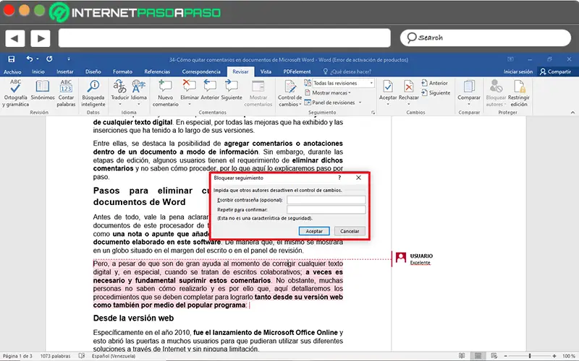
Task: Toggle Control de cambios tracking
Action: coord(290,93)
